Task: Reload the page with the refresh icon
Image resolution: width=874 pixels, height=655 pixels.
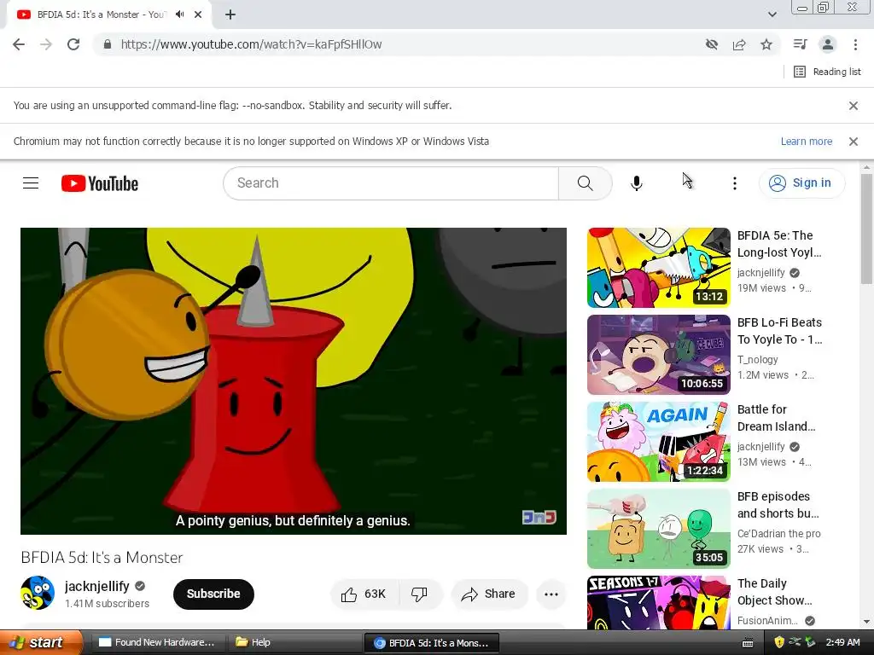Action: pyautogui.click(x=73, y=44)
